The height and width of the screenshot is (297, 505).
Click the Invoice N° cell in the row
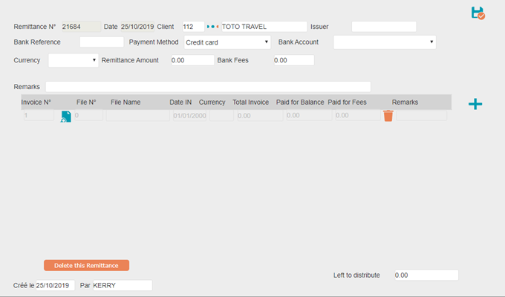pyautogui.click(x=39, y=115)
